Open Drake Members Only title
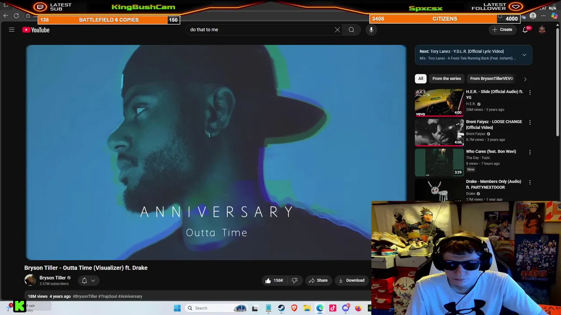The image size is (561, 315). point(494,184)
